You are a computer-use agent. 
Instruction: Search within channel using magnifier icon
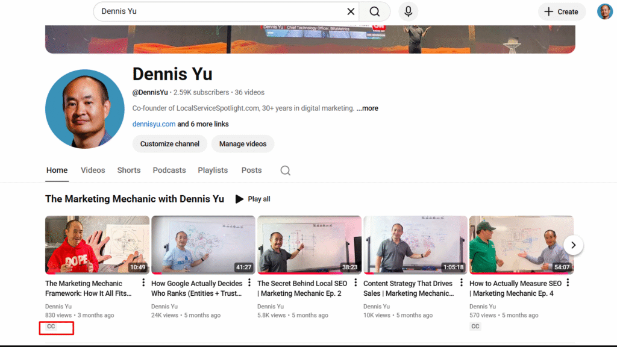click(286, 170)
